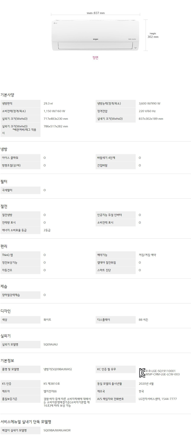The image size is (191, 435).
Task: Click the 냉방 section heading
Action: tap(4, 149)
